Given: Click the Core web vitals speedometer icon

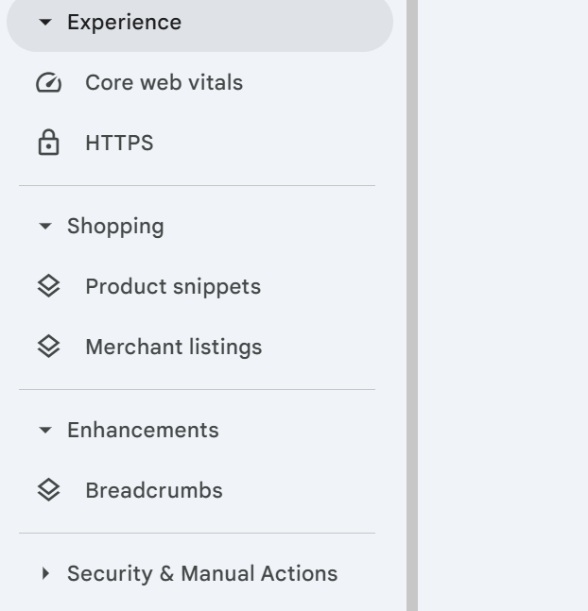Looking at the screenshot, I should 48,83.
